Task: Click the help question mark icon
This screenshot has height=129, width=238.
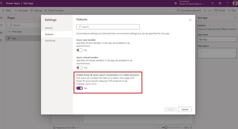Action: (227, 3)
